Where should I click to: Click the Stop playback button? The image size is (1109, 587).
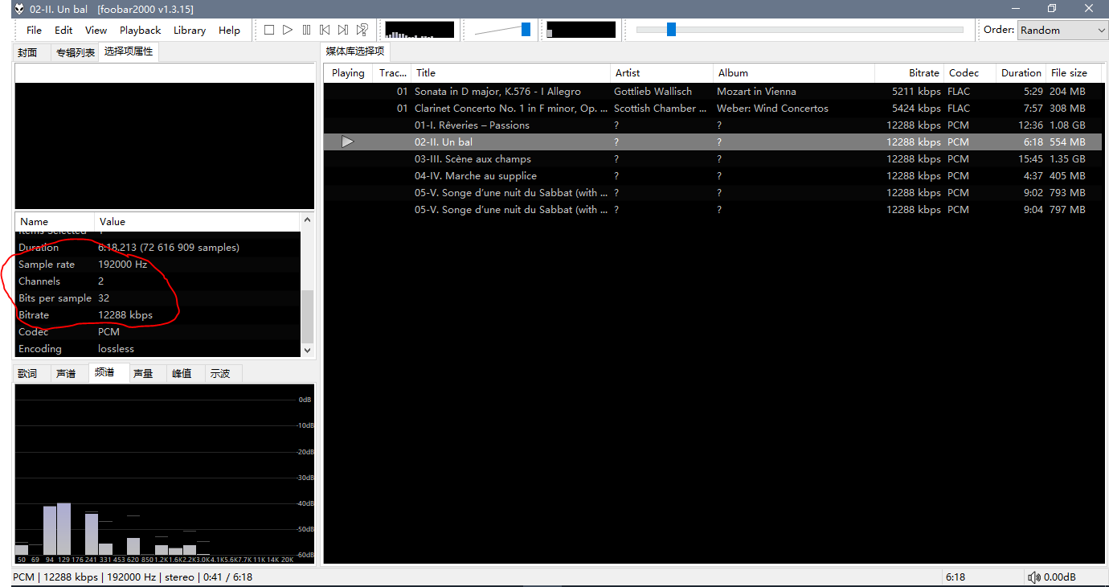point(269,30)
